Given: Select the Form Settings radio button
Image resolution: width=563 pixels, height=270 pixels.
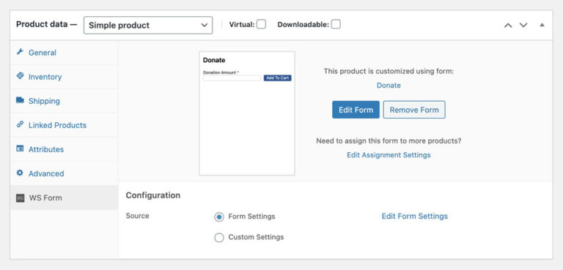Looking at the screenshot, I should pos(219,217).
